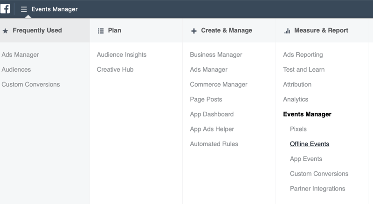Viewport: 373px width, 204px height.
Task: Open Ads Reporting
Action: 303,54
